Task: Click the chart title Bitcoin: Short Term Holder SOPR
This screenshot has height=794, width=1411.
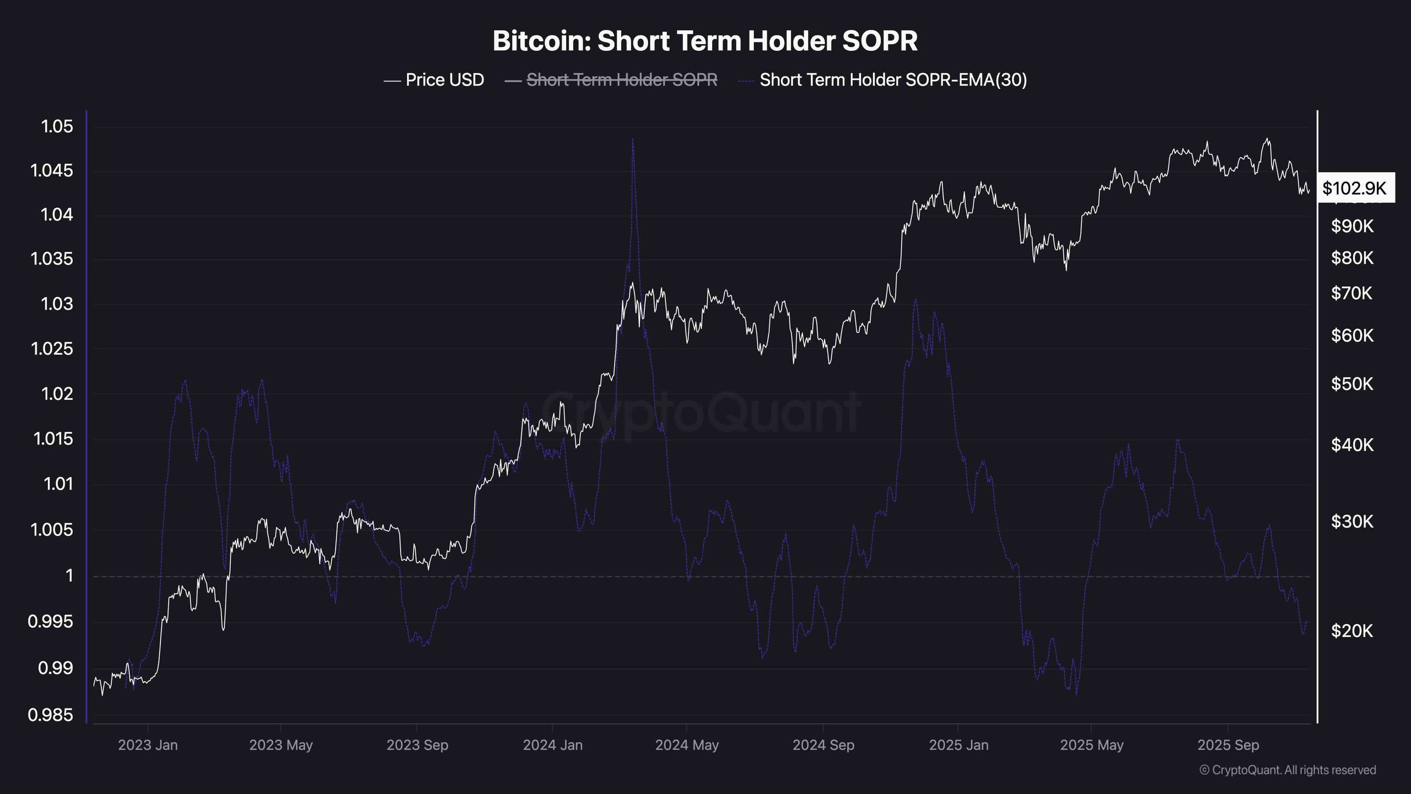Action: [705, 41]
